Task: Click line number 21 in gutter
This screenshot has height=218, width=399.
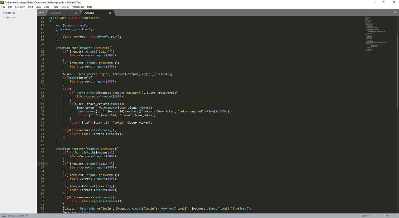Action: 42,48
